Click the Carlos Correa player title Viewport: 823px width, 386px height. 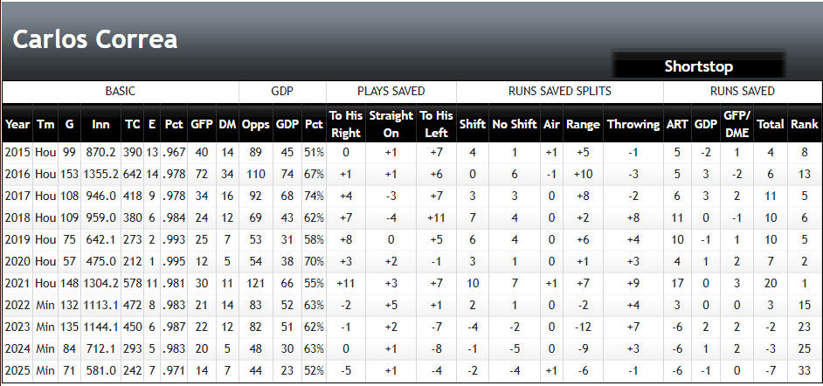pyautogui.click(x=95, y=39)
